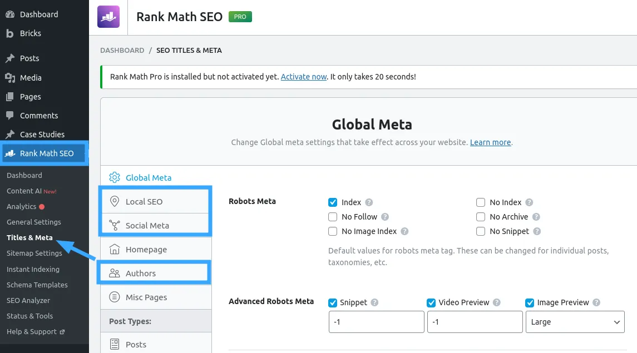Image resolution: width=637 pixels, height=353 pixels.
Task: Click the Video Preview length input field
Action: click(475, 322)
